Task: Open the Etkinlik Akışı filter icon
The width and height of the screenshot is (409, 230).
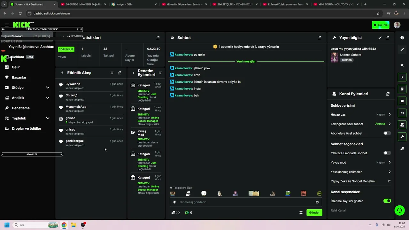Action: point(112,73)
